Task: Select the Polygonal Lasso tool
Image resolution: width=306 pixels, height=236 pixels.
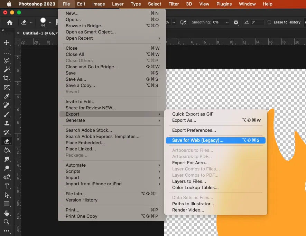Action: tap(7, 60)
